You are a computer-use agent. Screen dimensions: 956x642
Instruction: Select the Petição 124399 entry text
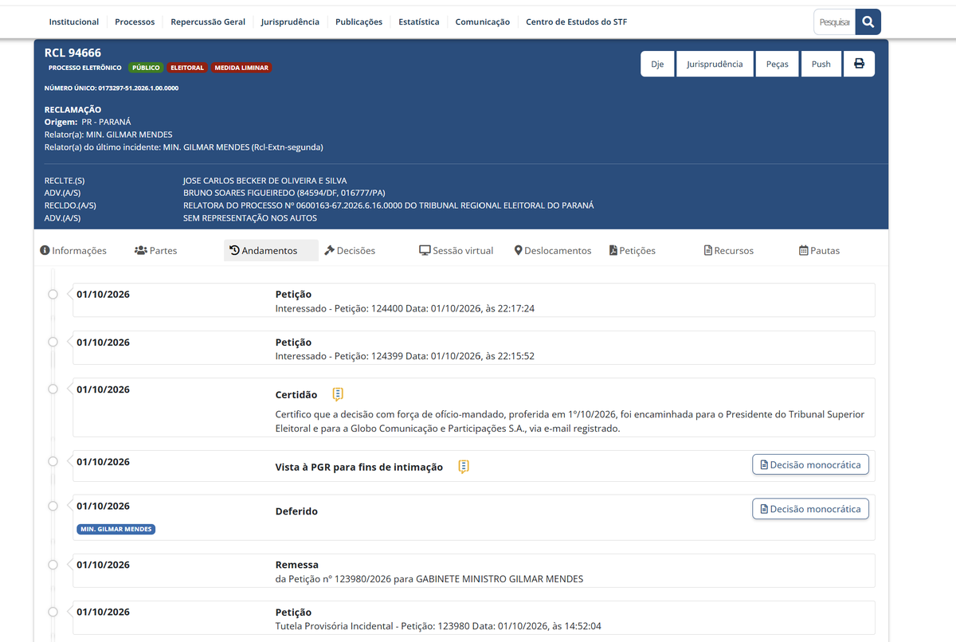(405, 356)
